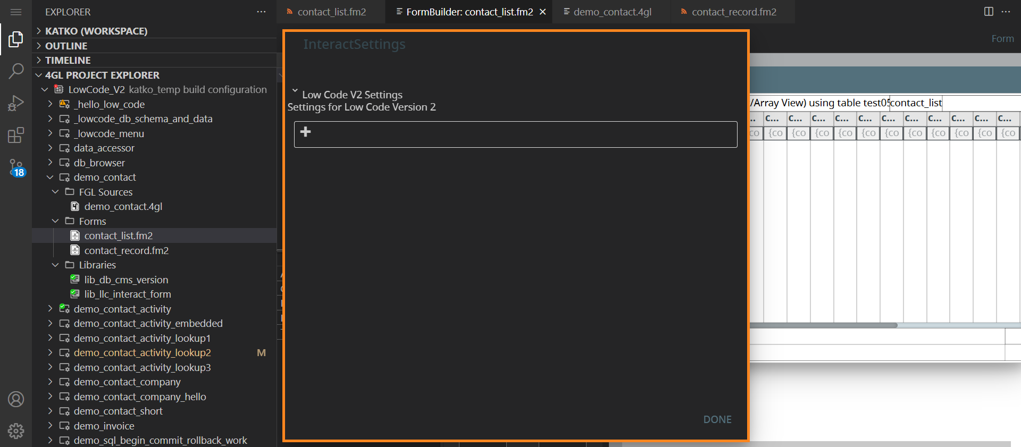
Task: Switch to contact_record.fm2 tab
Action: [x=733, y=12]
